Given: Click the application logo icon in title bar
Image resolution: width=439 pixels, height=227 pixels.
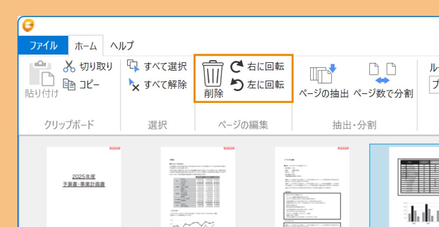Looking at the screenshot, I should [28, 26].
